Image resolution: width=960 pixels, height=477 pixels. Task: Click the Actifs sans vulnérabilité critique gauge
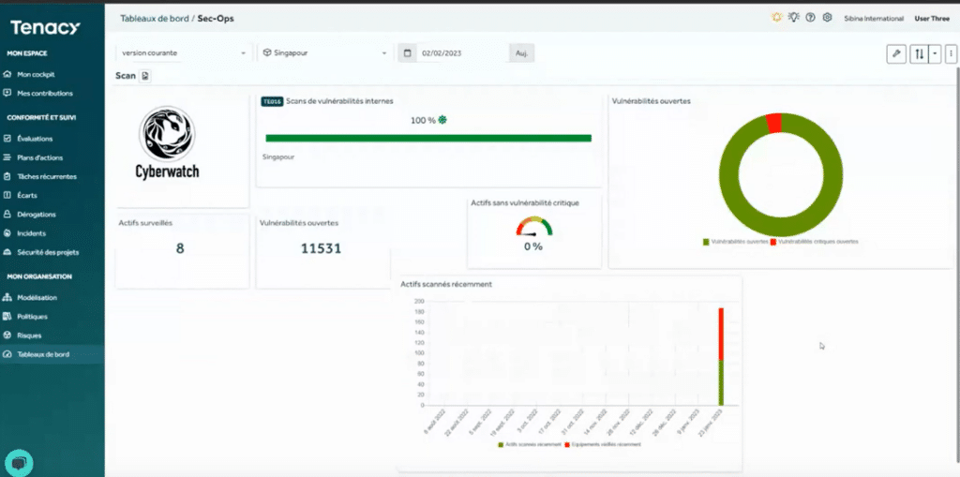pyautogui.click(x=533, y=227)
